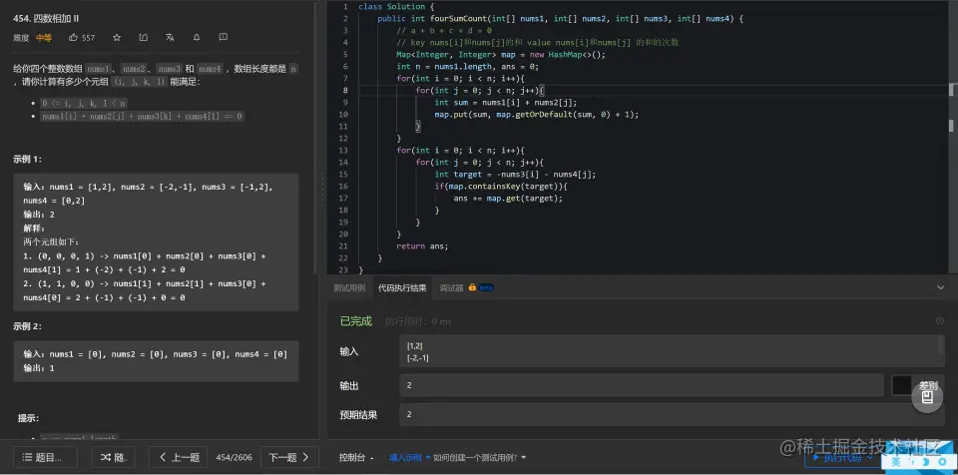Screen dimensions: 958x475
Task: Click line number 8 in the editor
Action: (x=345, y=91)
